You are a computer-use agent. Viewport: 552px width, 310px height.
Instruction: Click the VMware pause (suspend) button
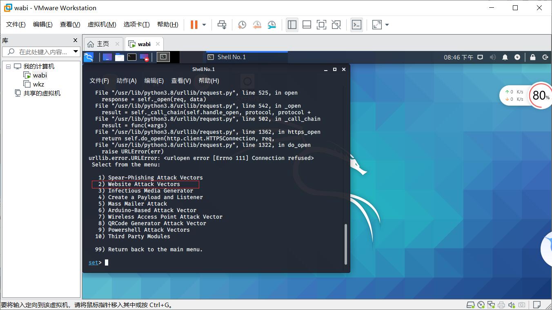coord(194,25)
